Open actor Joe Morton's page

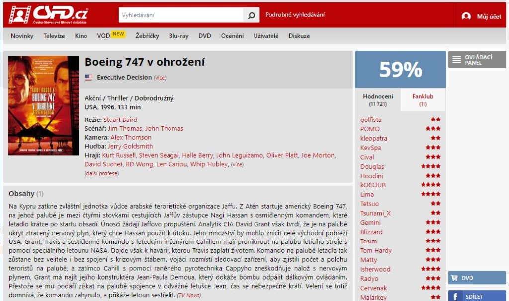point(318,155)
